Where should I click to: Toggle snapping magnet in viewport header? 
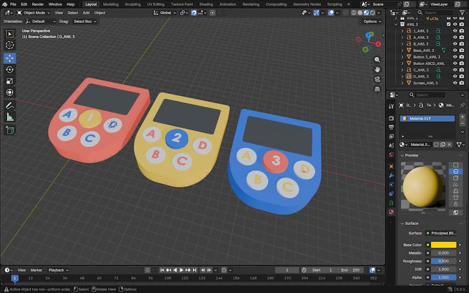[x=193, y=13]
